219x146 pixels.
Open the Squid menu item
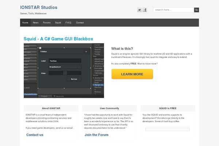coord(58,23)
